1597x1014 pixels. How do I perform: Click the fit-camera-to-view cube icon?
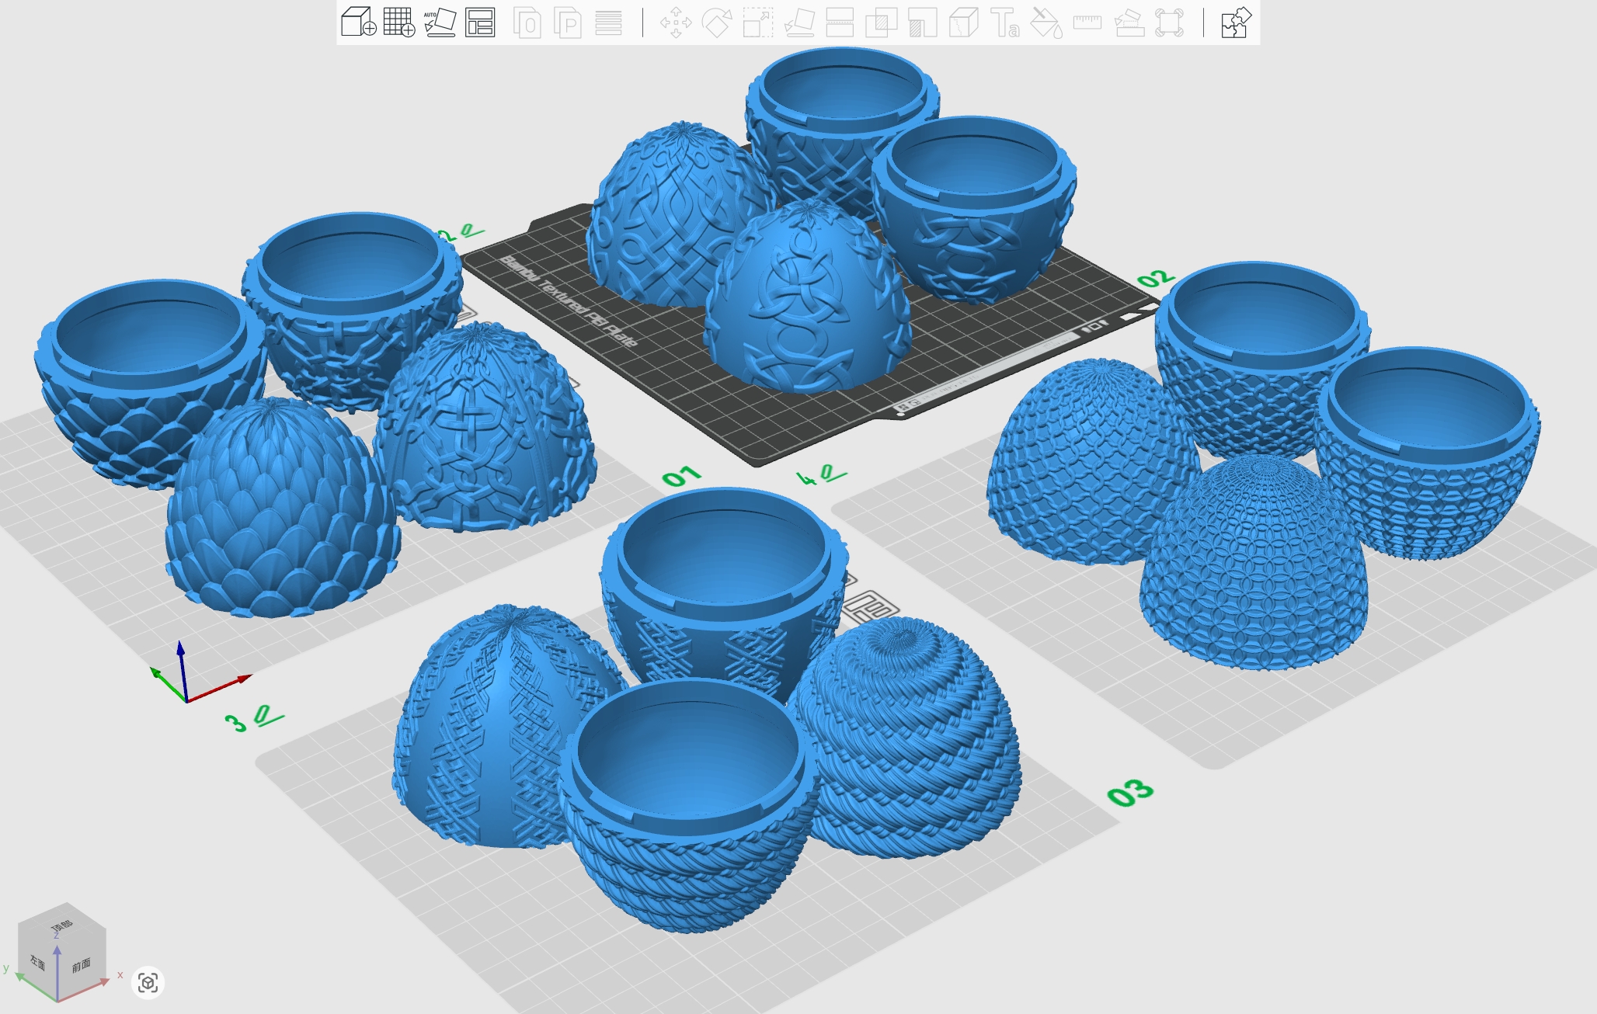pyautogui.click(x=148, y=983)
